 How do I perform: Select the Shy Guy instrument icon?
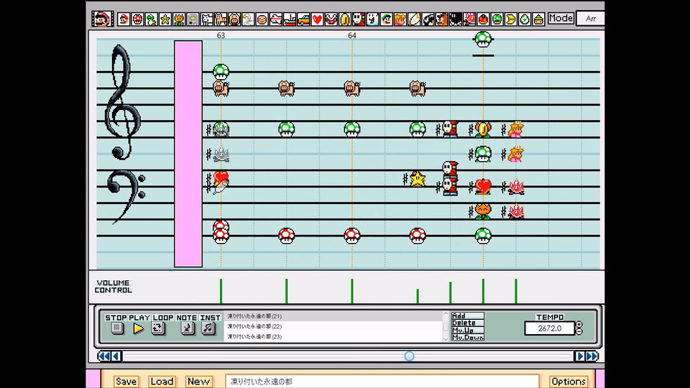click(359, 19)
